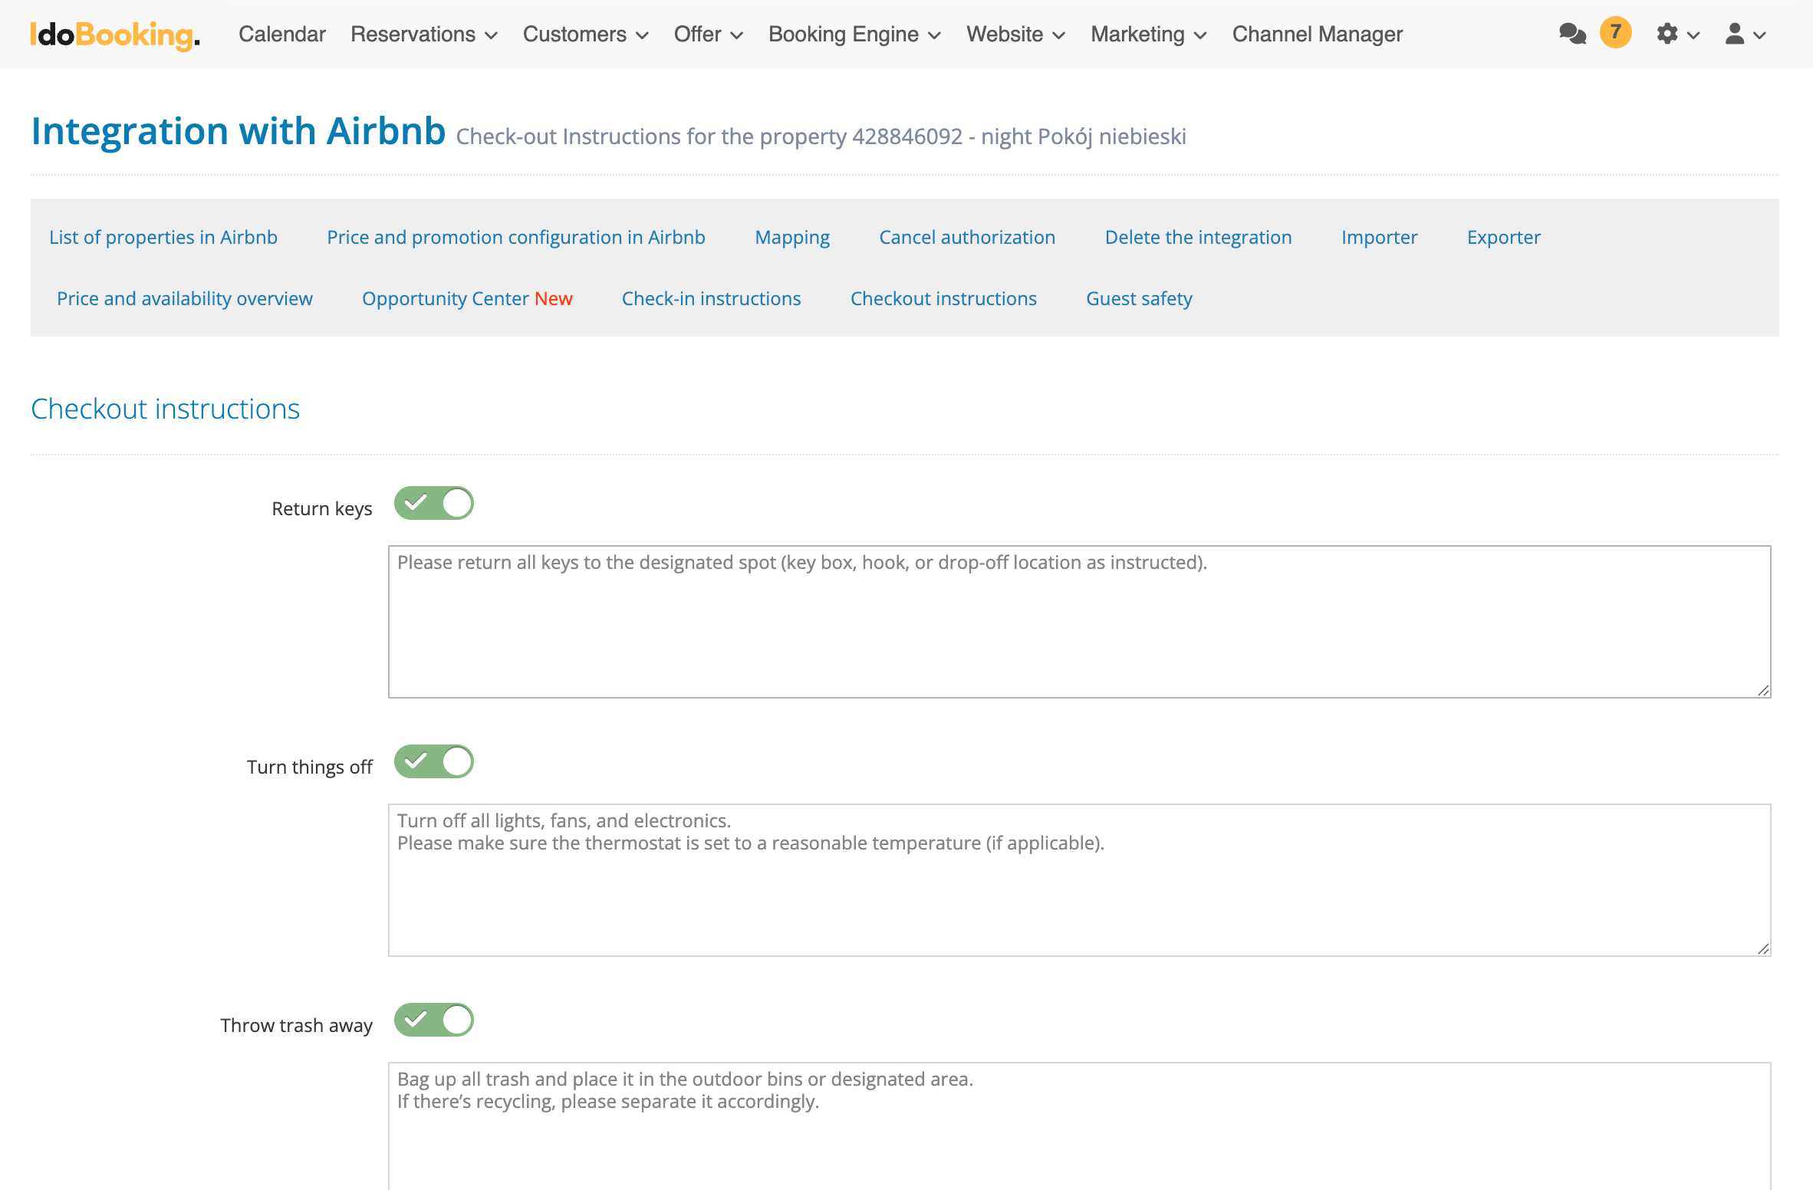
Task: Switch off the Turn things off toggle
Action: [434, 762]
